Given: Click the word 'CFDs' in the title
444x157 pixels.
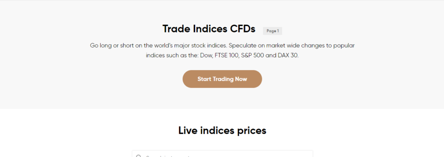Looking at the screenshot, I should [242, 29].
